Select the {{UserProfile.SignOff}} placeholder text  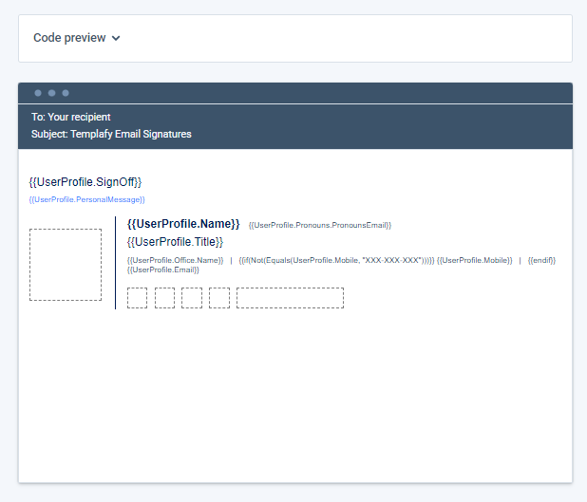click(x=85, y=182)
